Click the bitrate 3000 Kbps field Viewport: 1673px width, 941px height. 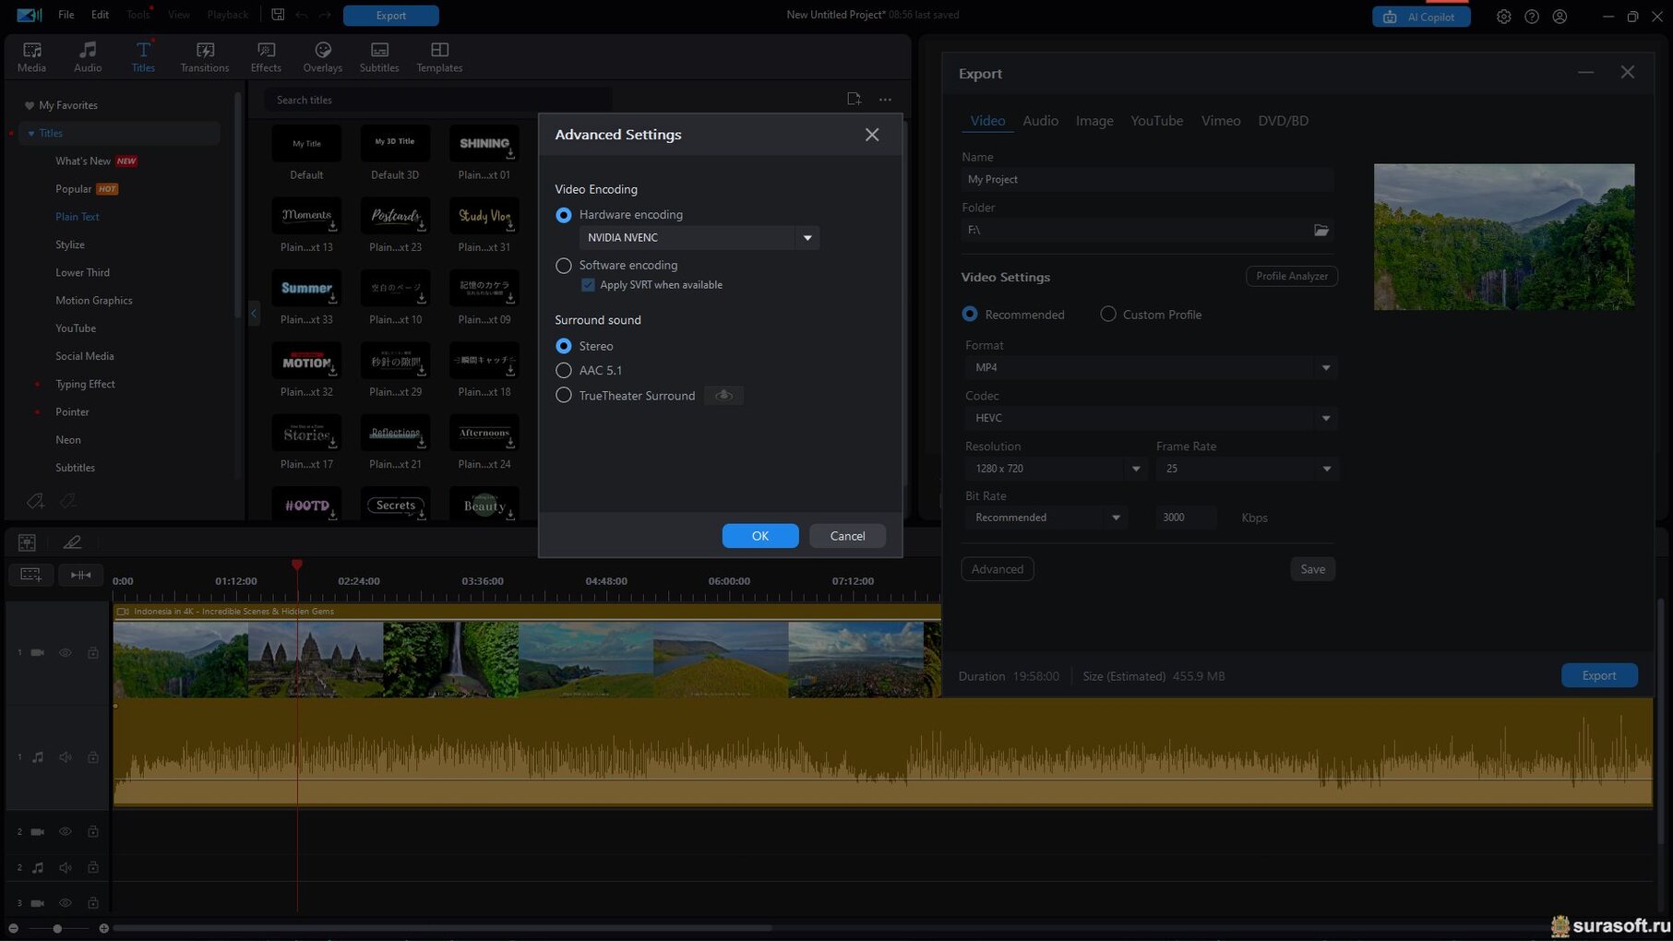1185,518
